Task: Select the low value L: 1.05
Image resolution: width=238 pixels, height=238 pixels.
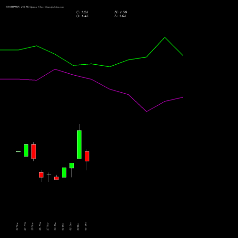Action: [120, 16]
